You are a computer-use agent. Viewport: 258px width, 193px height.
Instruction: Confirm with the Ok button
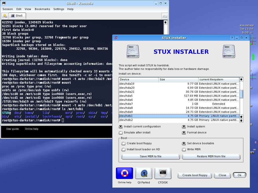(x=239, y=175)
